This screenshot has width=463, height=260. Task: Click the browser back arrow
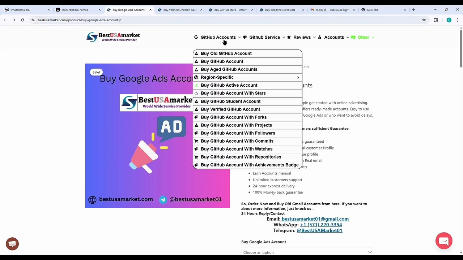pos(5,20)
